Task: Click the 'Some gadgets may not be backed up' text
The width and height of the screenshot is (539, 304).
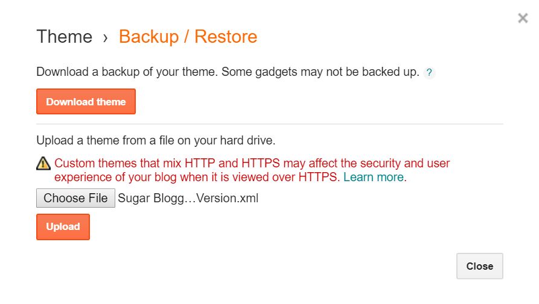Action: tap(320, 72)
